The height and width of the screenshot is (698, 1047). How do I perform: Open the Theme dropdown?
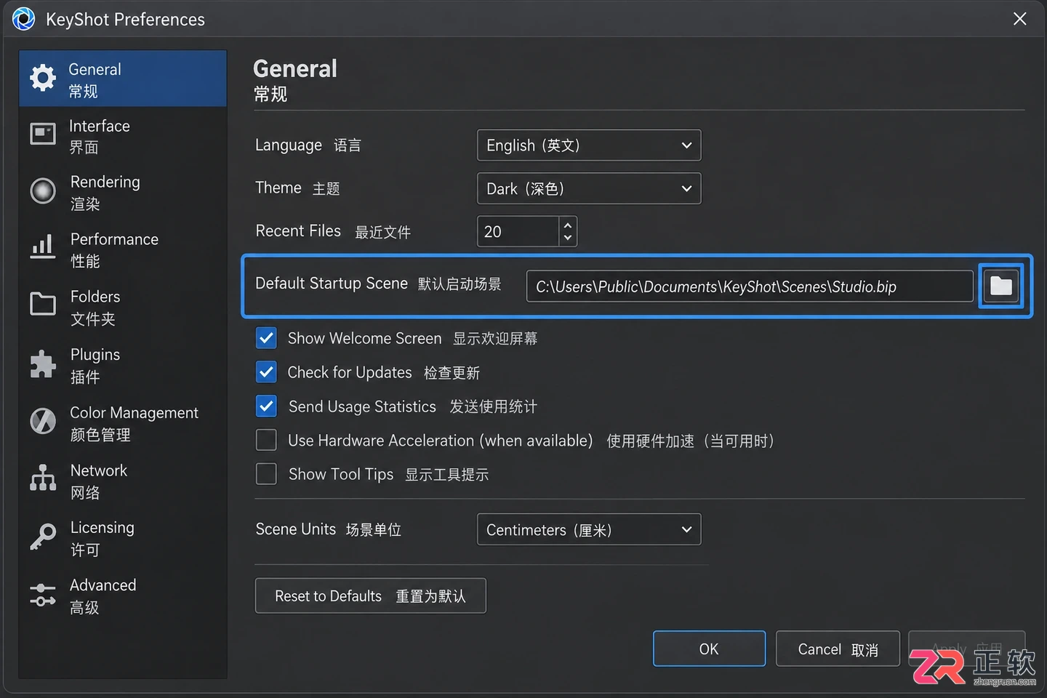[x=589, y=188]
